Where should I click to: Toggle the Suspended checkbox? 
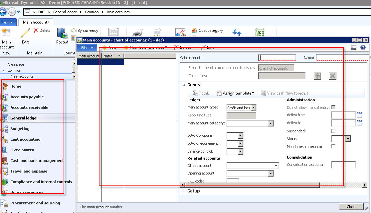[333, 131]
